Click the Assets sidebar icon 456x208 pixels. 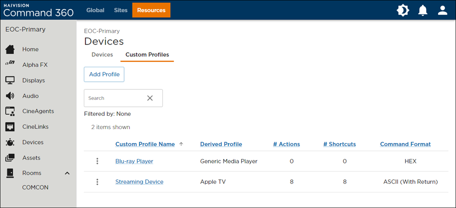coord(10,158)
